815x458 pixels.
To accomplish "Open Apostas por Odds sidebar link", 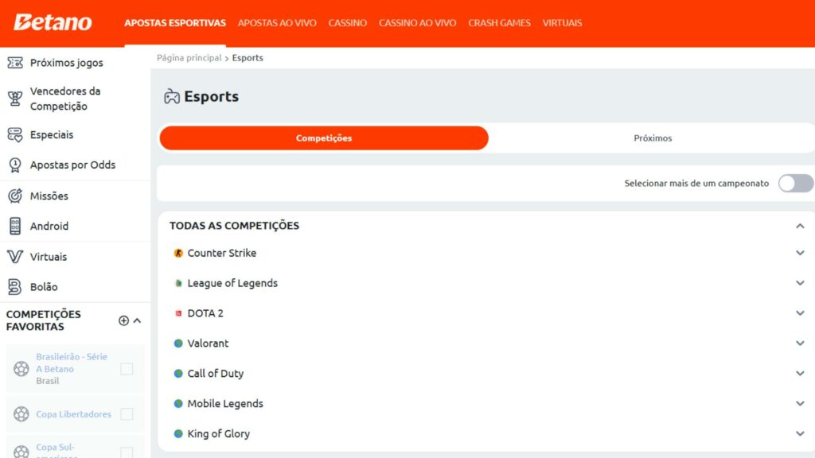I will tap(72, 165).
